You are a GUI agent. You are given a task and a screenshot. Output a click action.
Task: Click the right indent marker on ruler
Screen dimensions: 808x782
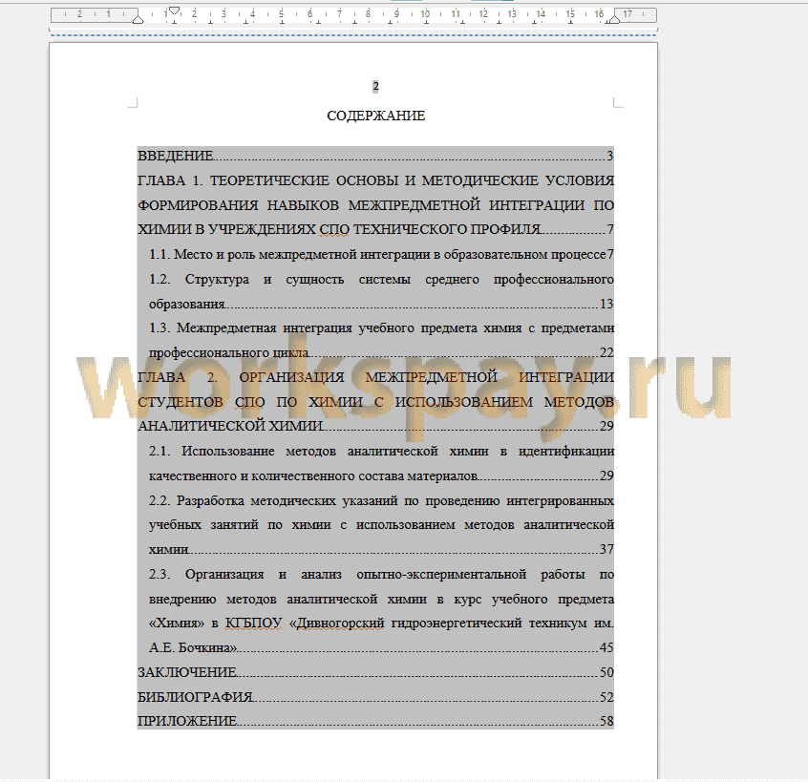click(613, 20)
